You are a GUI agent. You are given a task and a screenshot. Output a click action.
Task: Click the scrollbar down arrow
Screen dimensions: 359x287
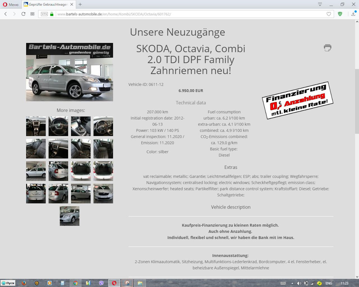(357, 277)
